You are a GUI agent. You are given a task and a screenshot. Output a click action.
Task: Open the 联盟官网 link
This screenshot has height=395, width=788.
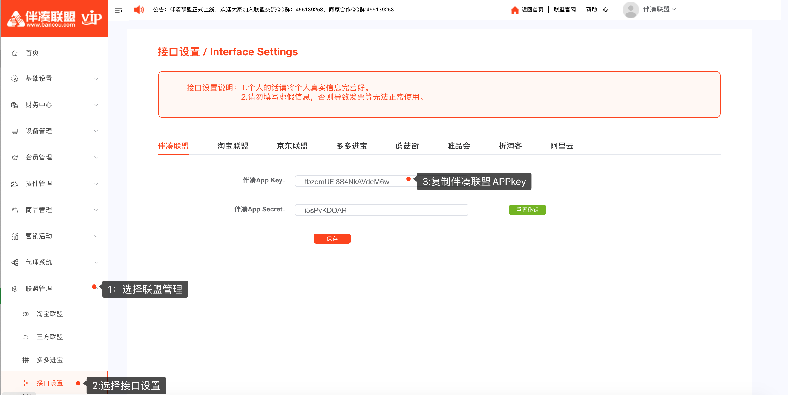pyautogui.click(x=565, y=10)
